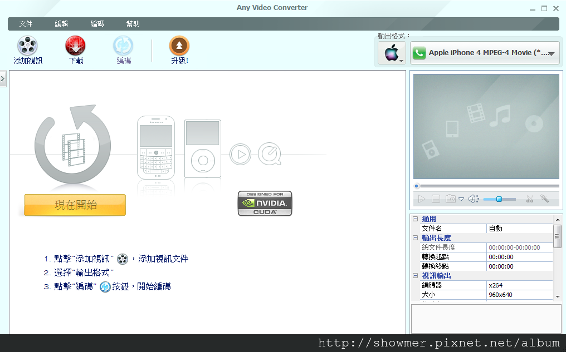The height and width of the screenshot is (352, 566).
Task: Click the 大小 property label
Action: [428, 294]
